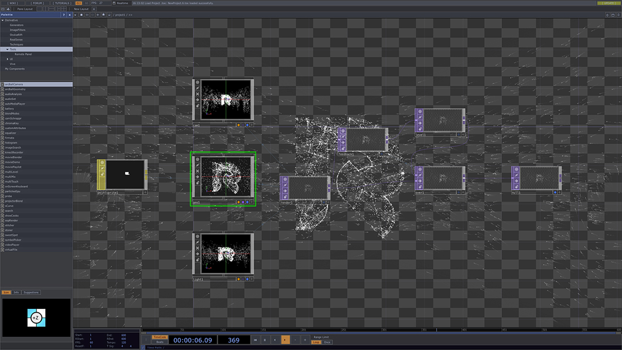
Task: Toggle the blue display flag on cam1
Action: (247, 125)
